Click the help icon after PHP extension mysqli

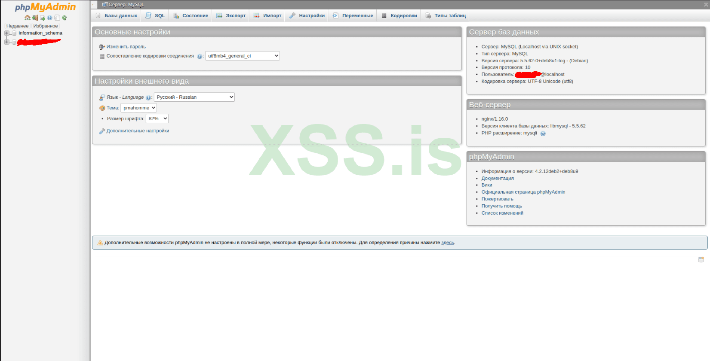click(543, 133)
